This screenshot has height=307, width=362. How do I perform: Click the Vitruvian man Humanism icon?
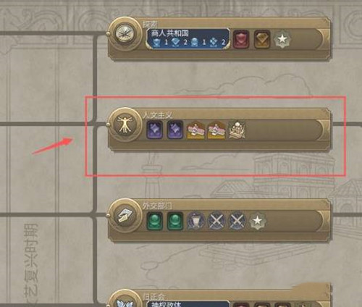pos(125,125)
